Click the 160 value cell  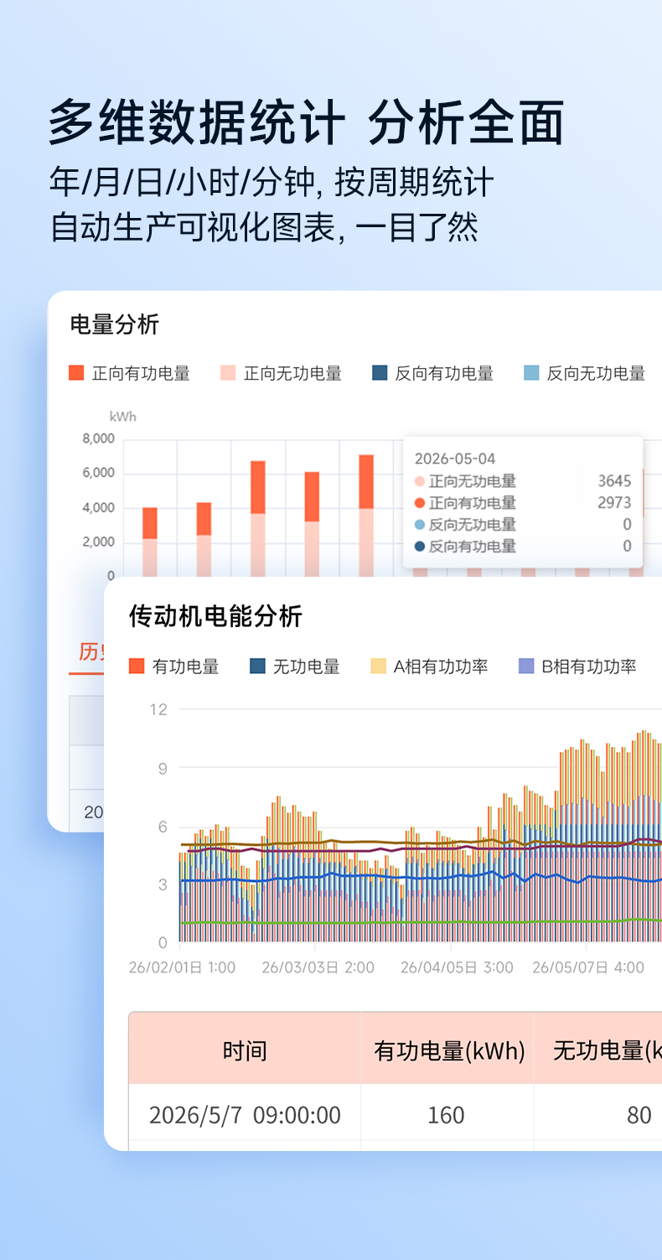point(446,1114)
